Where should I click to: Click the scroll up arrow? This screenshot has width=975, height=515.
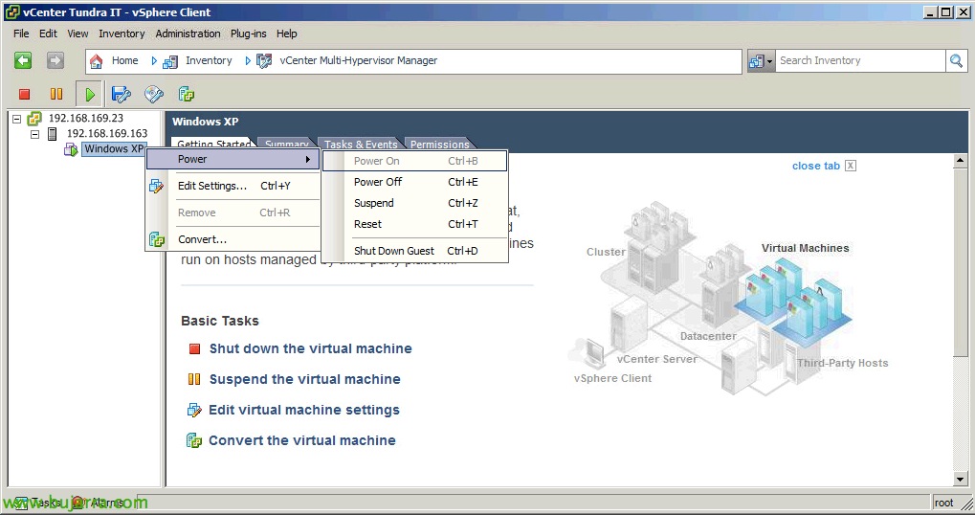tap(960, 161)
